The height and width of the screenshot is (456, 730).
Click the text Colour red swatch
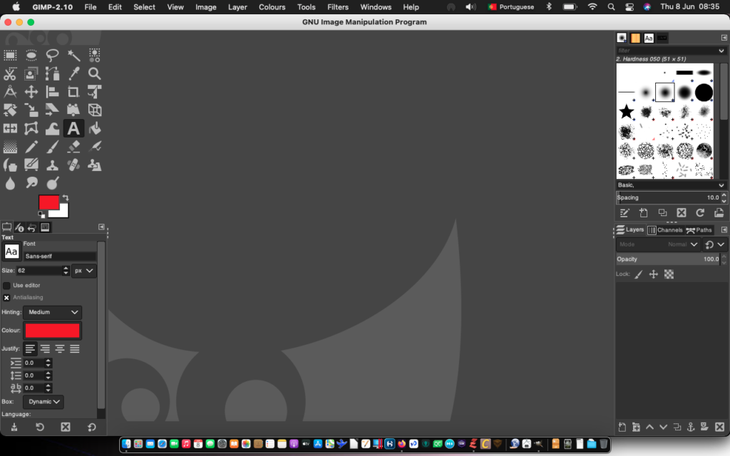(53, 331)
